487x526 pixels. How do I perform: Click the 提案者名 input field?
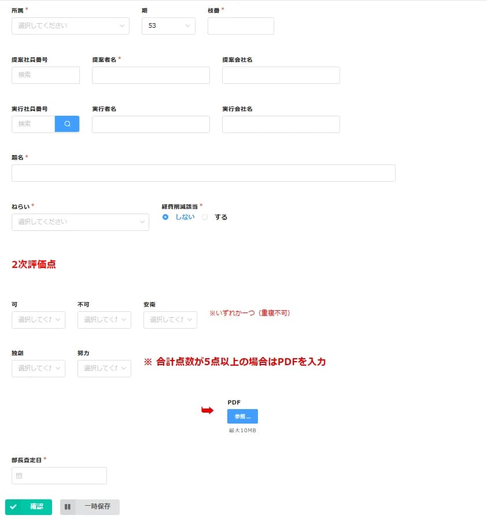[x=151, y=75]
